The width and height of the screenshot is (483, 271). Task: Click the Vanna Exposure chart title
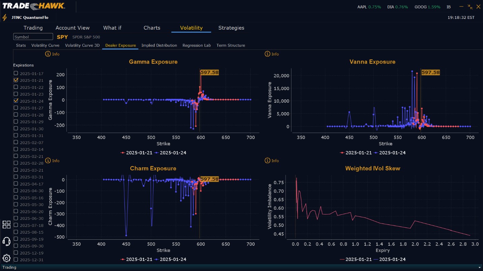373,62
